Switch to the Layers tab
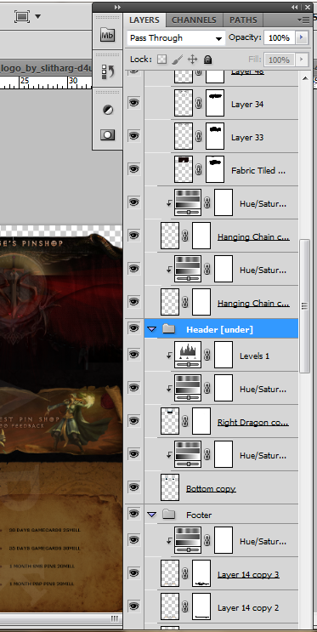 (x=144, y=20)
